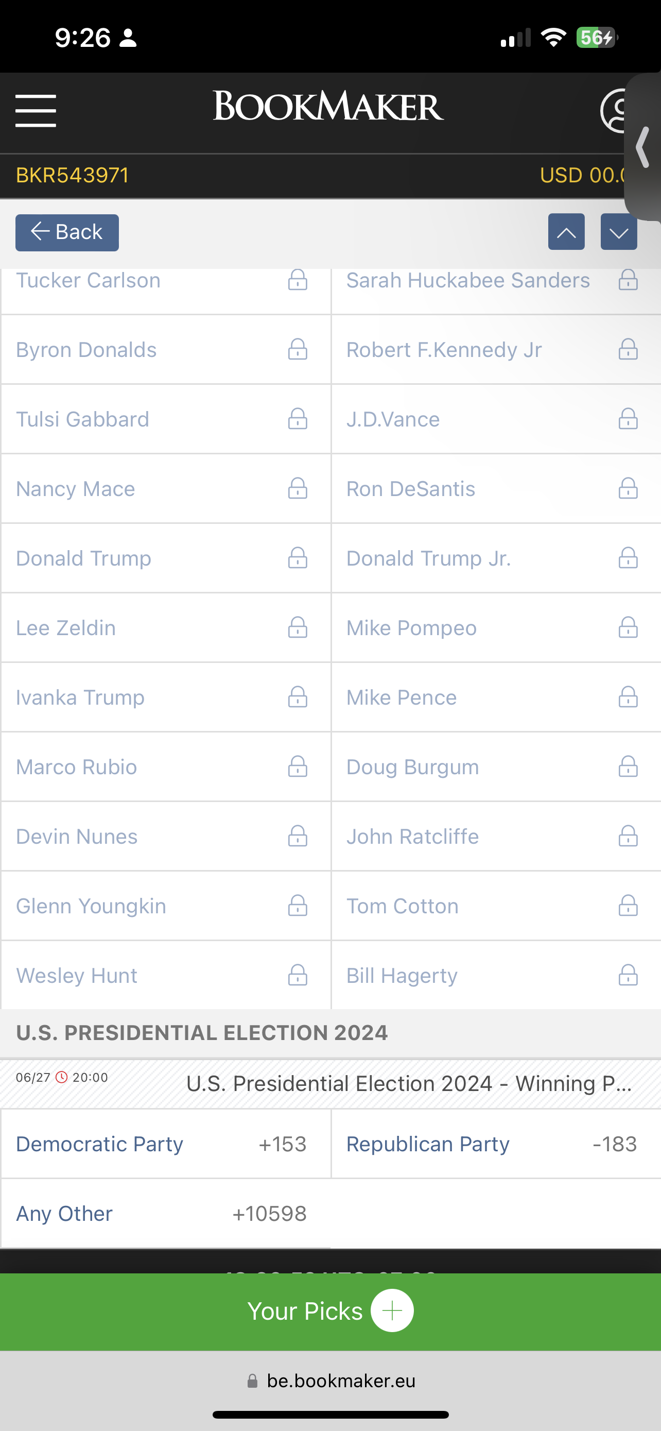Tap lock icon next to Donald Trump
The image size is (661, 1431).
click(x=298, y=558)
